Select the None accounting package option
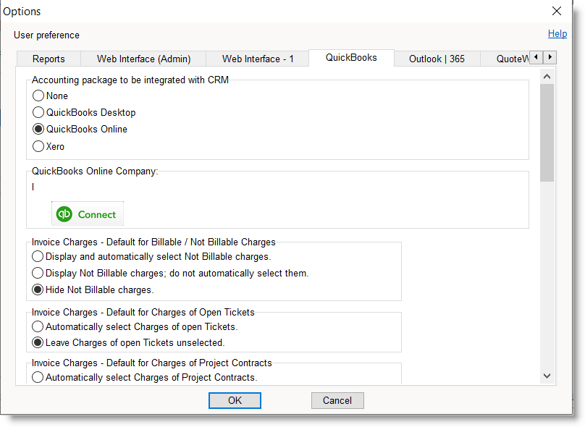 [38, 96]
